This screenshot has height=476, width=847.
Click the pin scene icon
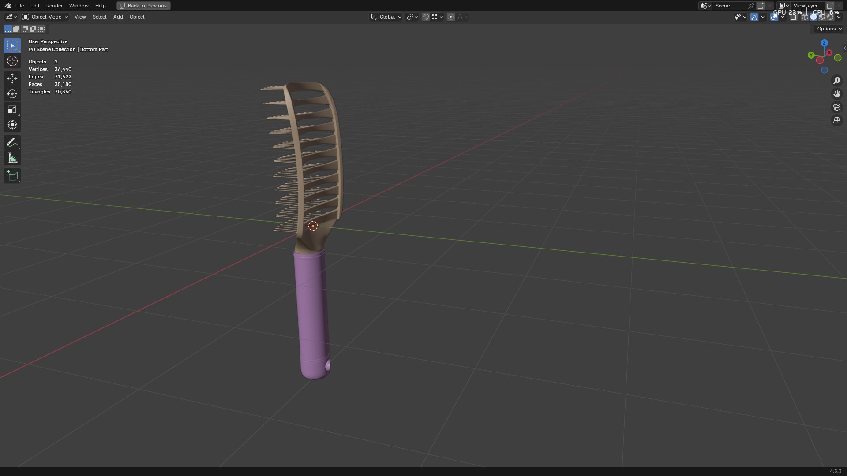[x=751, y=6]
